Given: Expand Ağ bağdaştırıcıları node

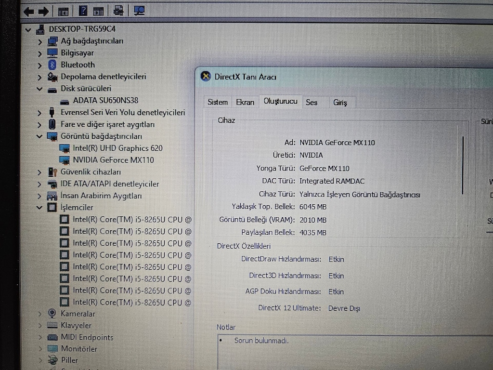Looking at the screenshot, I should [39, 42].
